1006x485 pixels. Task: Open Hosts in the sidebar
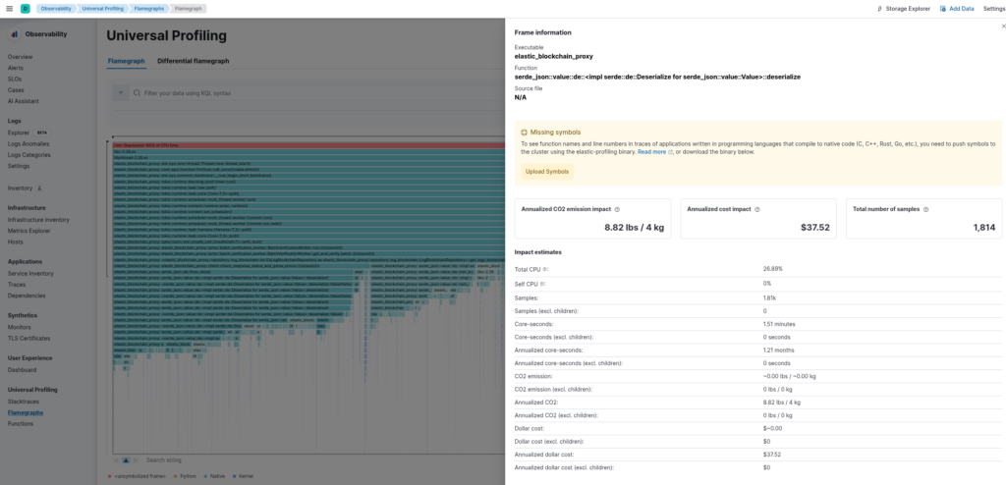tap(16, 242)
